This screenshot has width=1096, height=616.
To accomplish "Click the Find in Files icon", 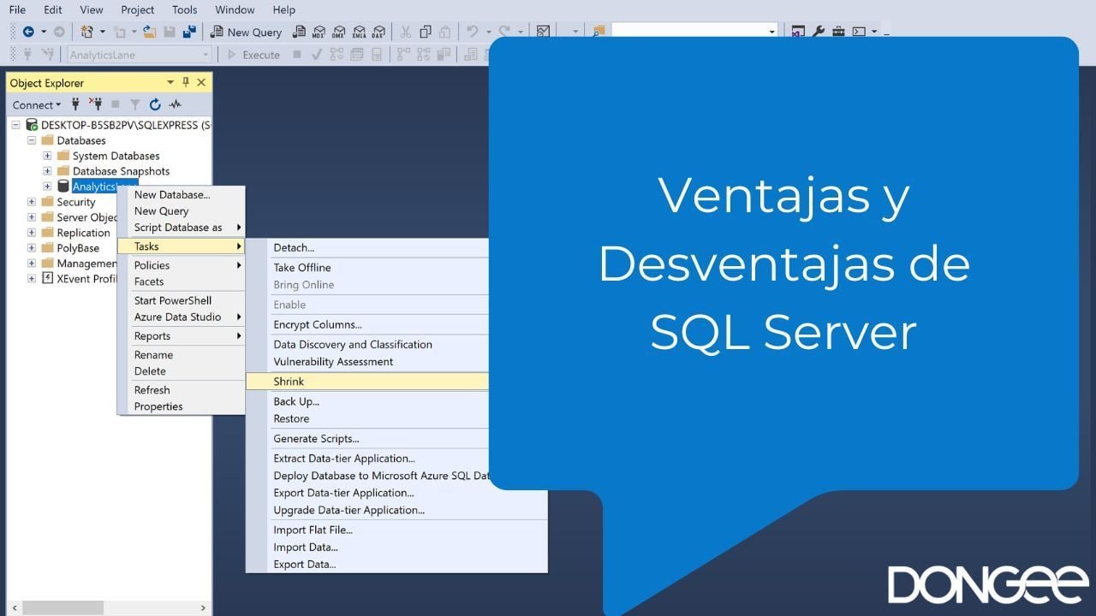I will pyautogui.click(x=599, y=32).
